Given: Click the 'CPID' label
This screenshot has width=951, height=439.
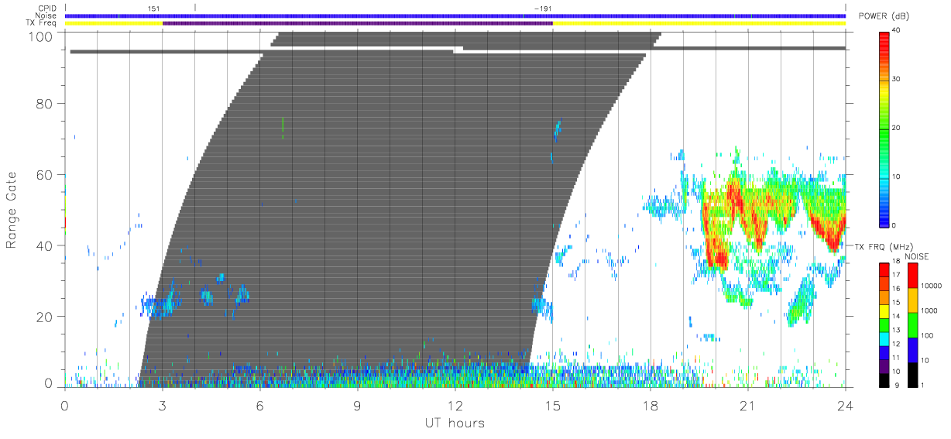Looking at the screenshot, I should tap(48, 9).
